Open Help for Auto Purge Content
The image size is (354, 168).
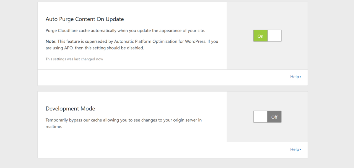[x=295, y=77]
